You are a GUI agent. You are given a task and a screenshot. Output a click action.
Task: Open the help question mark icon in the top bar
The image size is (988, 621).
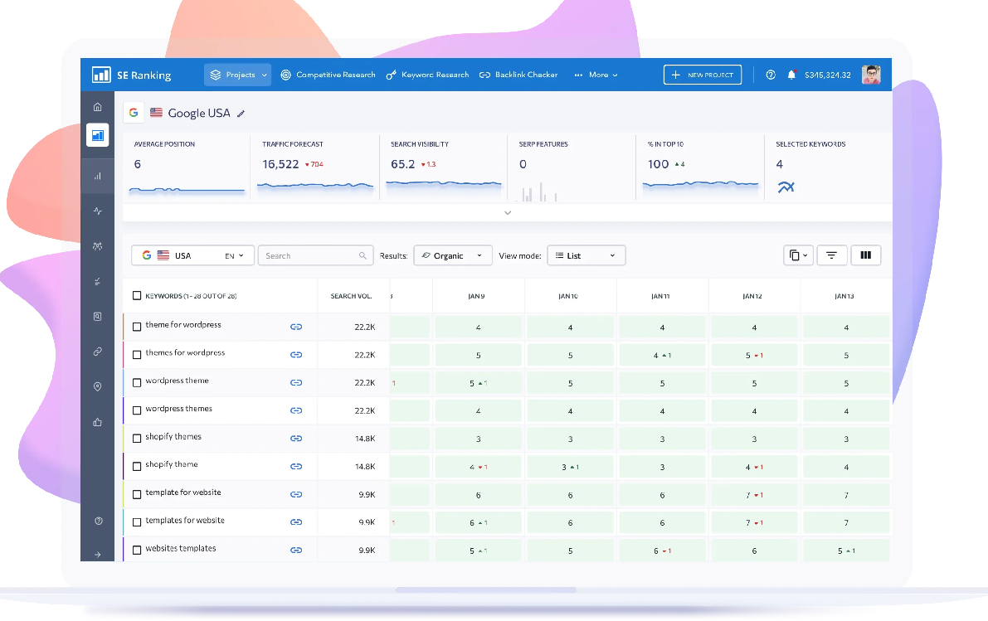coord(771,75)
